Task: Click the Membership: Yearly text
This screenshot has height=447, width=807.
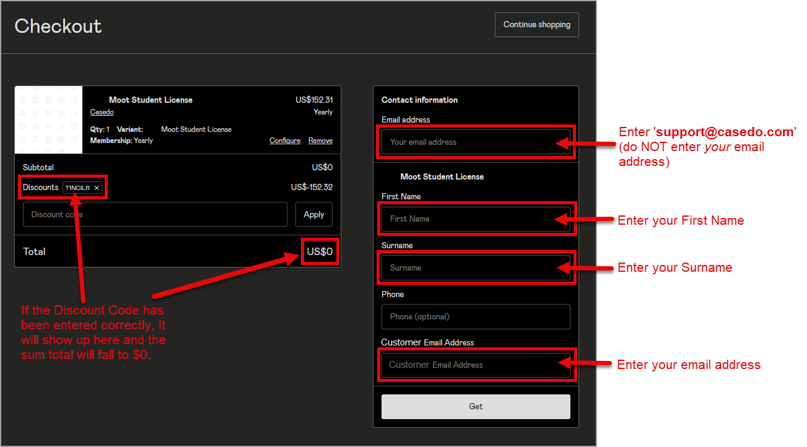Action: (121, 141)
